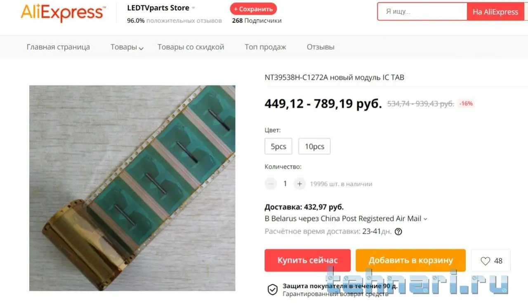Click the buyer protection shield icon
The image size is (528, 307).
coord(272,289)
